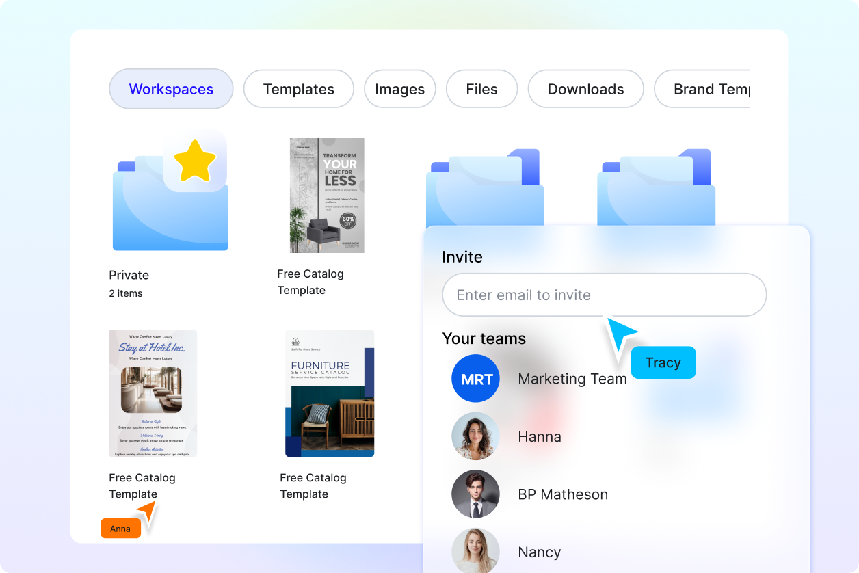Select the MRT Marketing Team avatar
Screen dimensions: 859x573
476,379
